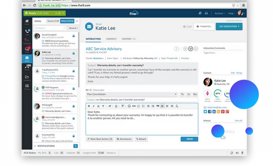273x166 pixels.
Task: Apply underline formatting in reply editor
Action: (x=98, y=106)
